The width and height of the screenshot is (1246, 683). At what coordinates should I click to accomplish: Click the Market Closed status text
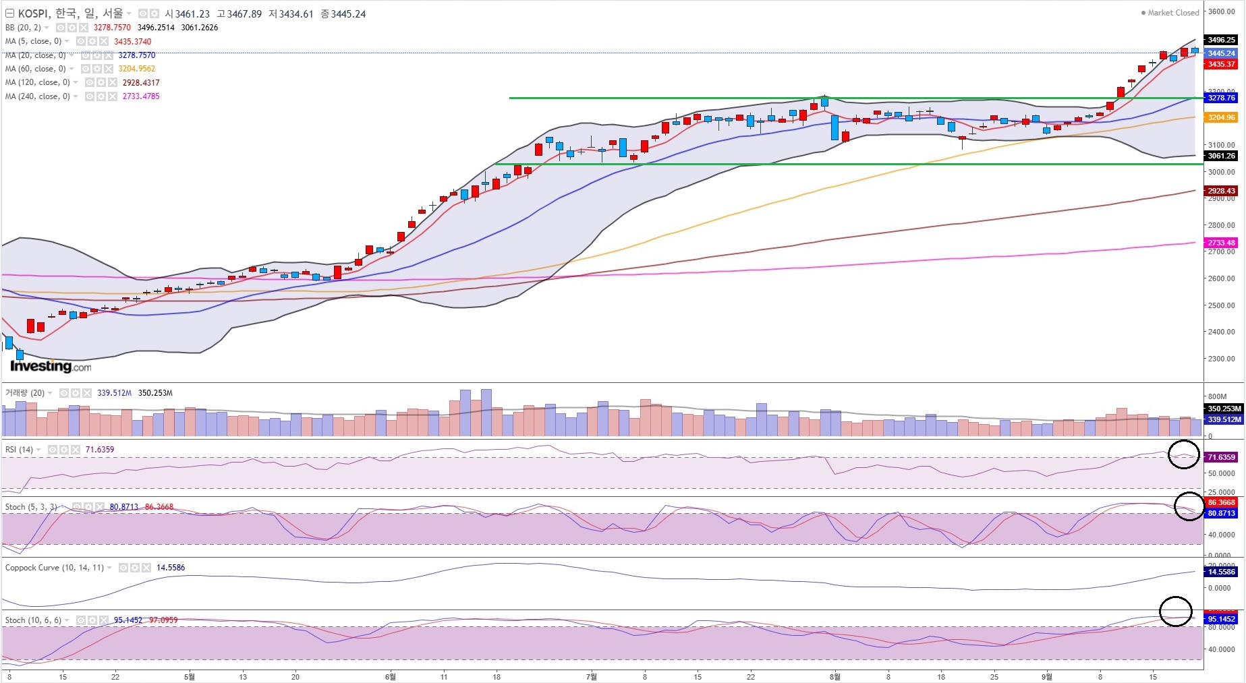pos(1174,13)
